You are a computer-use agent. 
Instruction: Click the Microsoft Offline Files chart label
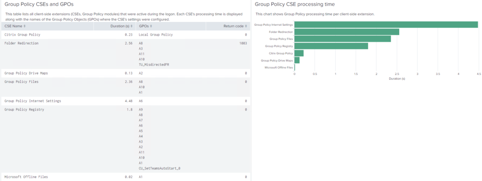(x=279, y=68)
